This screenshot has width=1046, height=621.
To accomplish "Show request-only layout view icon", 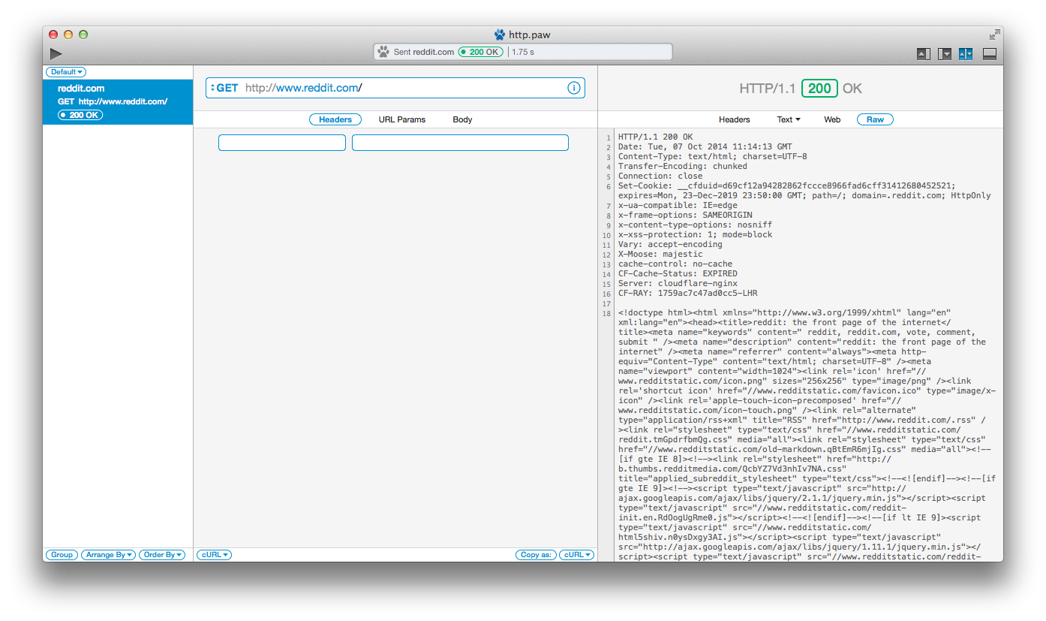I will tap(923, 53).
